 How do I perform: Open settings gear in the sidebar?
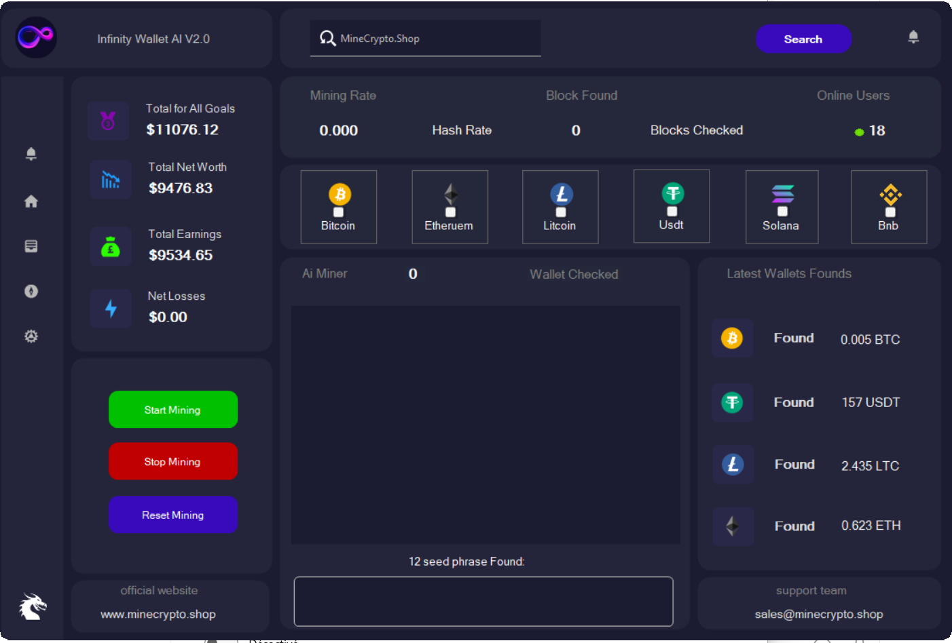tap(31, 336)
